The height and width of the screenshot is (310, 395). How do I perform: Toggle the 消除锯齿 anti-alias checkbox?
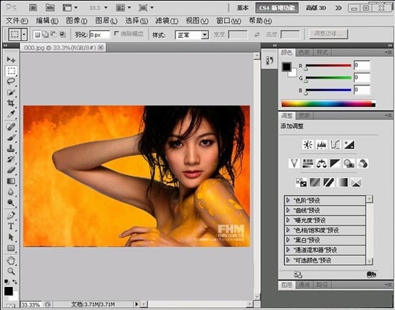(x=116, y=34)
